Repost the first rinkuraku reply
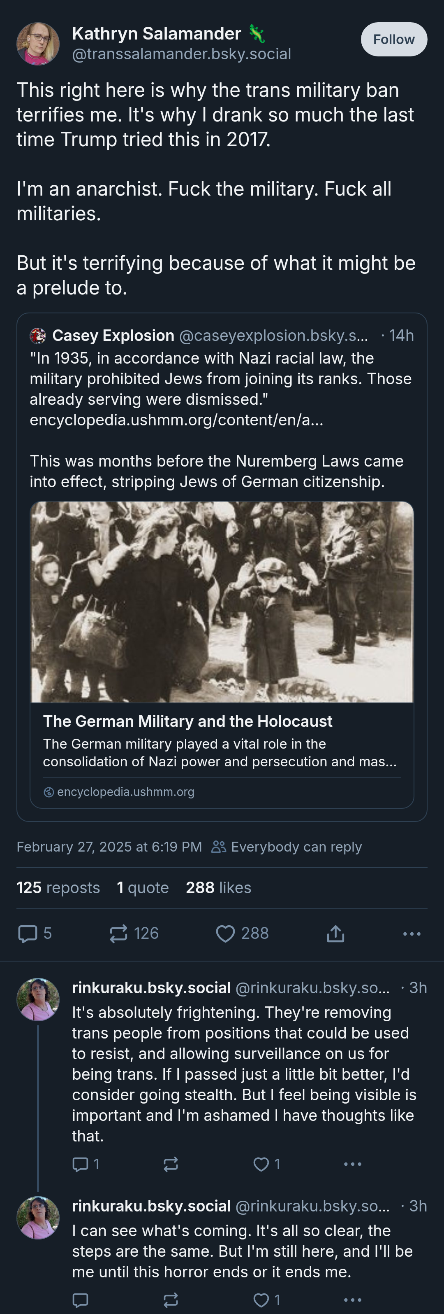 coord(171,1164)
